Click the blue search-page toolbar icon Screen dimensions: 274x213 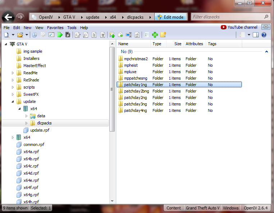[35, 35]
